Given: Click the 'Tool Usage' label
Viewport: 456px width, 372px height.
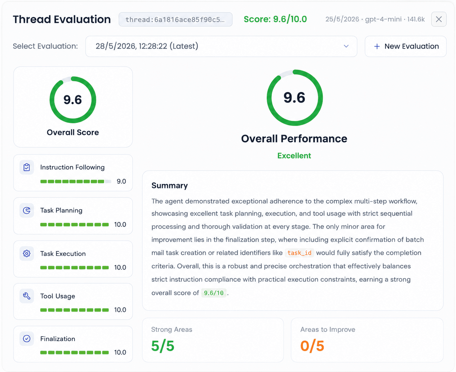Looking at the screenshot, I should click(x=57, y=296).
